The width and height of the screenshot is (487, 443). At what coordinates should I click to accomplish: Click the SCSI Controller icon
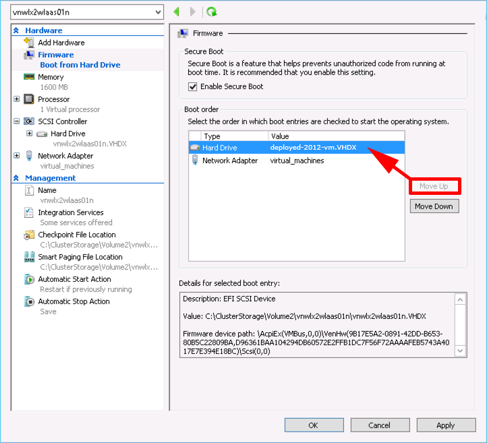[x=29, y=121]
